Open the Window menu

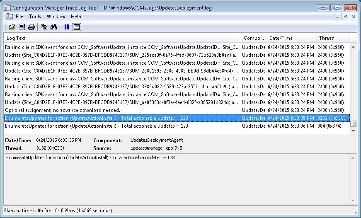pos(56,17)
